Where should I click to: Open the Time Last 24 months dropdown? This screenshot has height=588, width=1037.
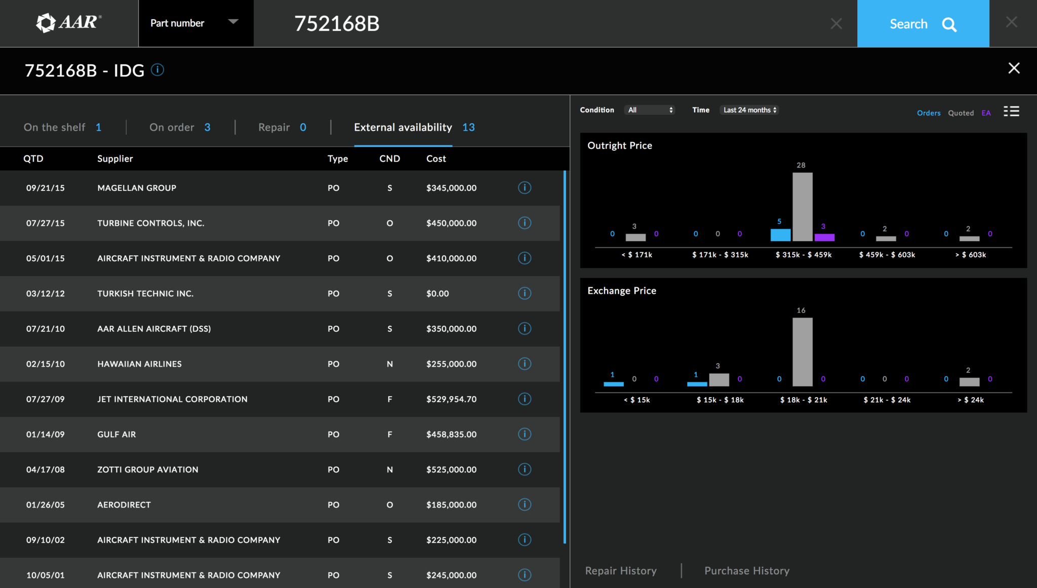pyautogui.click(x=749, y=110)
